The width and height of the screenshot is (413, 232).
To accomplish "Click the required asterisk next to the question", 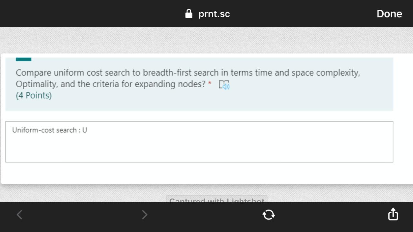I will click(210, 84).
